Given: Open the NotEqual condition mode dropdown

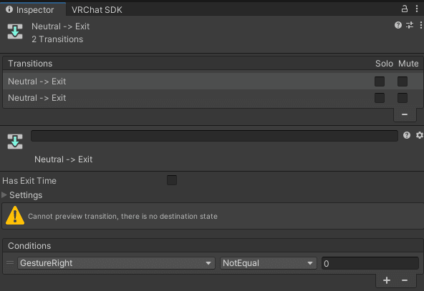Looking at the screenshot, I should pos(269,263).
